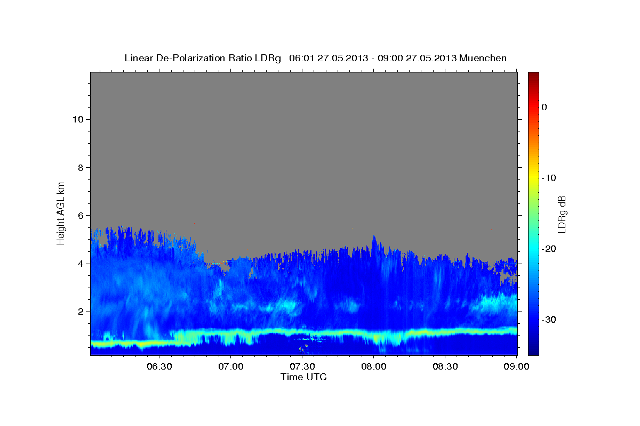
Task: Click the colorbar tick value '-20'
Action: click(549, 249)
